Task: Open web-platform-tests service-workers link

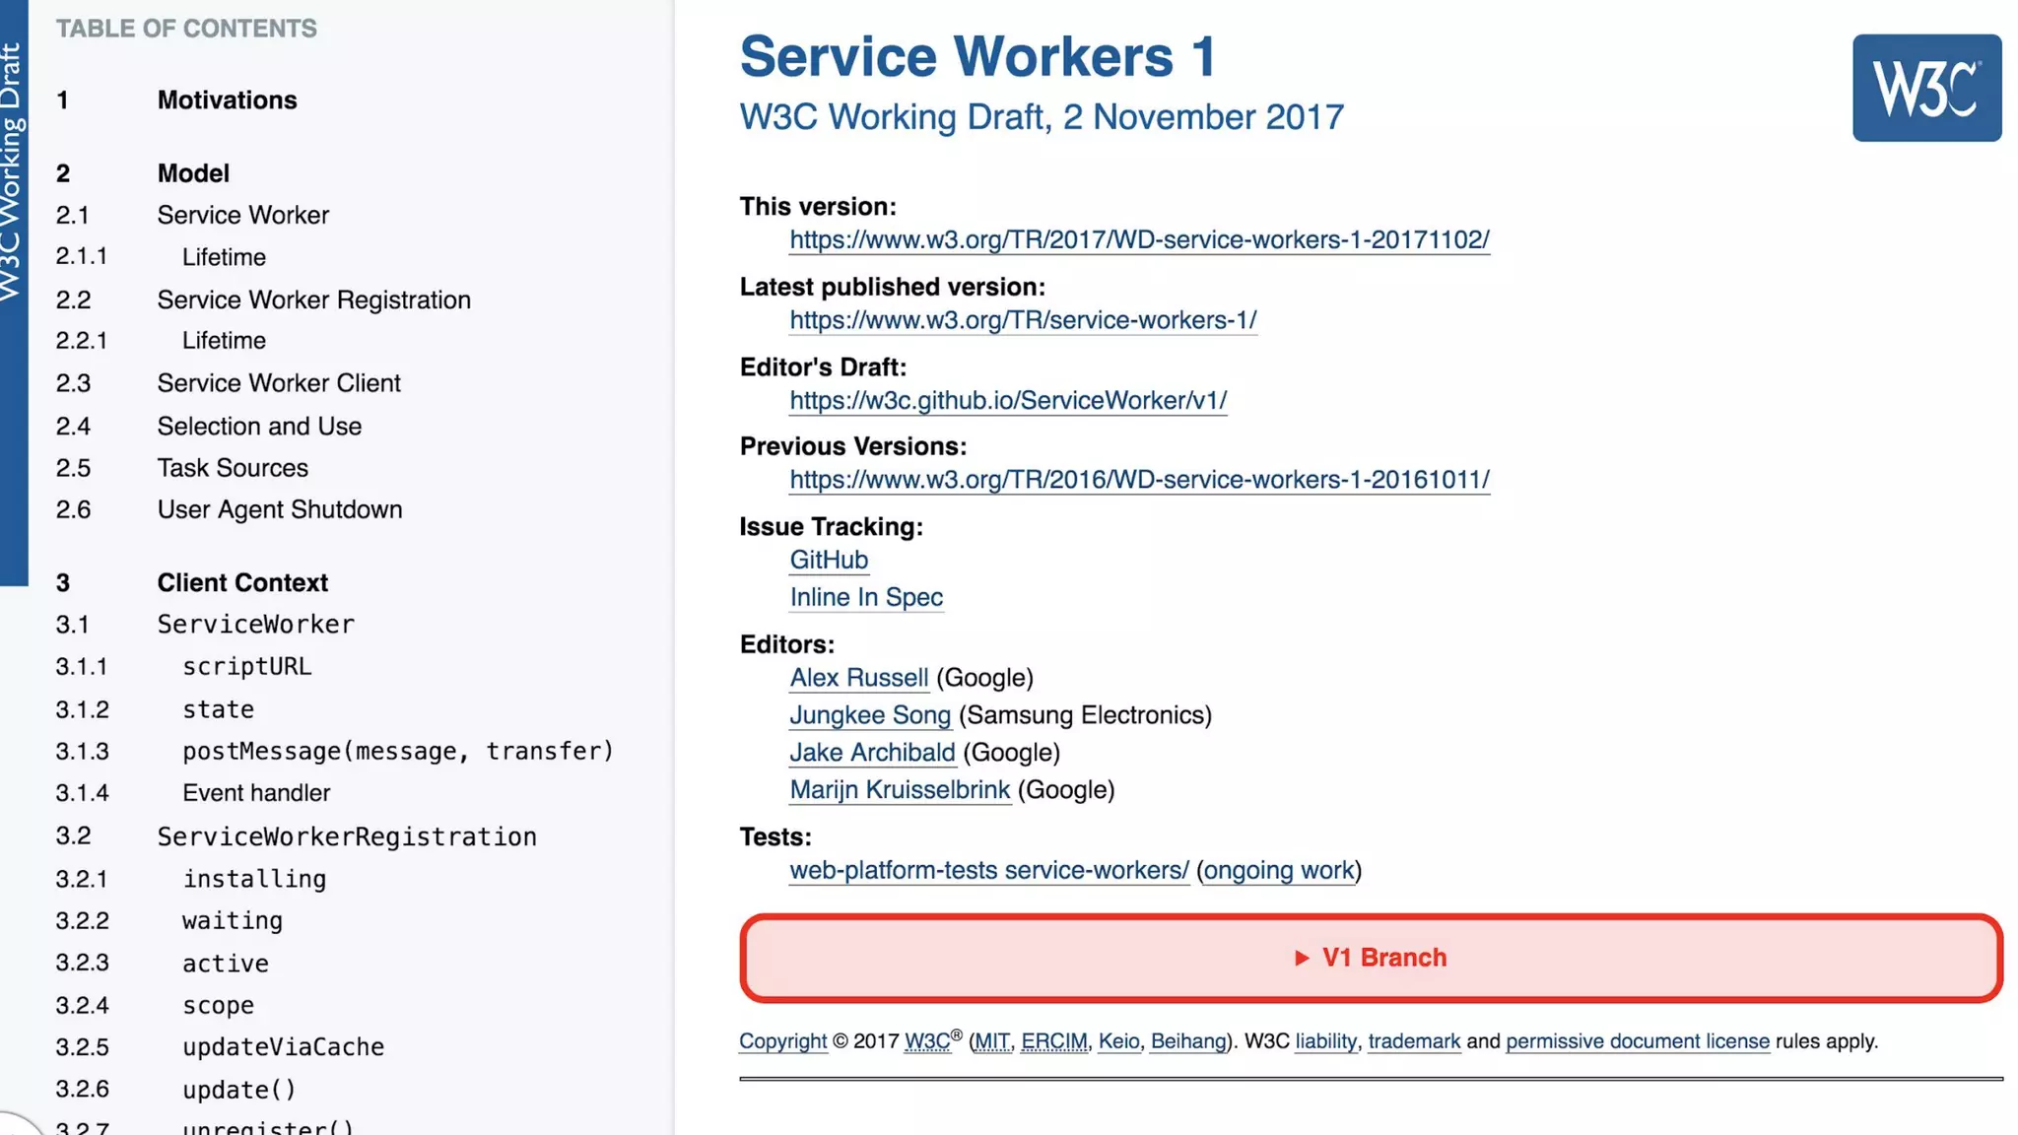Action: coord(988,871)
